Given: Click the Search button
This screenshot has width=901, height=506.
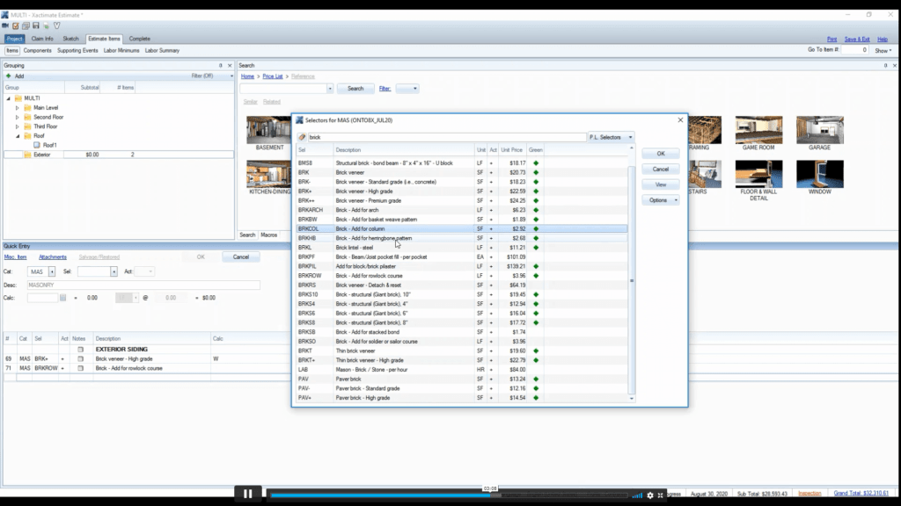Looking at the screenshot, I should 355,89.
